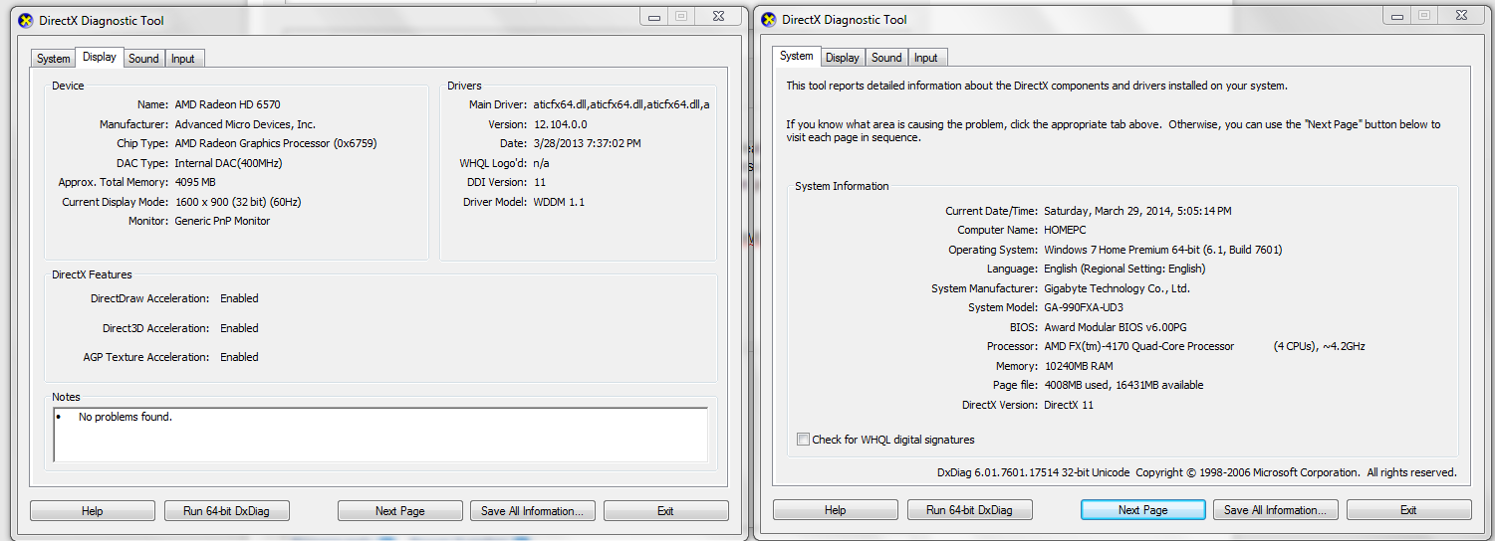This screenshot has width=1495, height=541.
Task: Click page file 4008MB used value
Action: click(x=1123, y=385)
